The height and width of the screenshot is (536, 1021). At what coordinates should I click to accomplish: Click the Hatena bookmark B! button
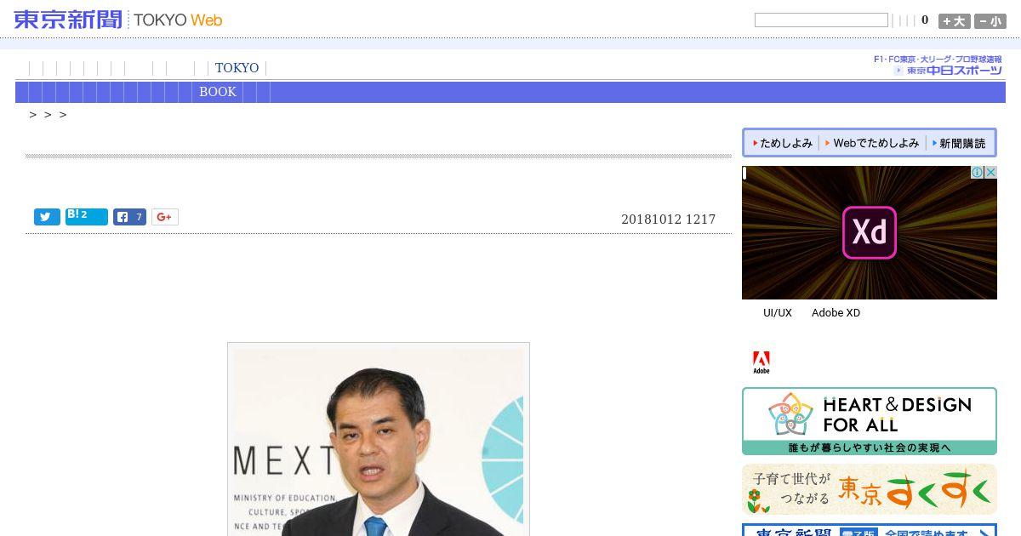click(87, 216)
